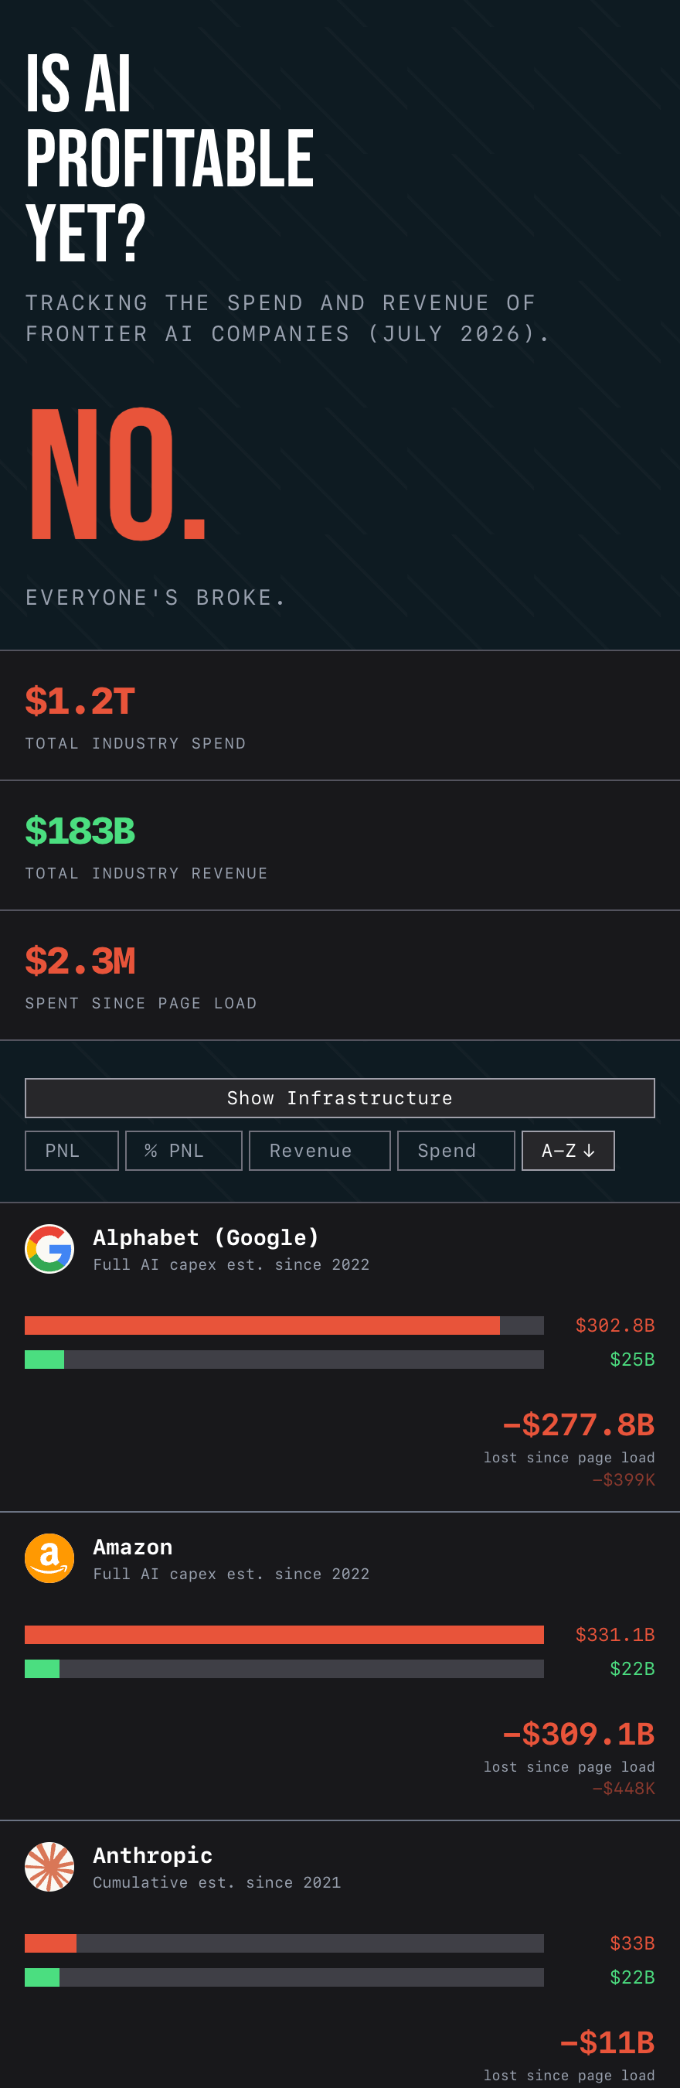Image resolution: width=680 pixels, height=2088 pixels.
Task: Click the $1.2T total industry spend stat
Action: 80,701
